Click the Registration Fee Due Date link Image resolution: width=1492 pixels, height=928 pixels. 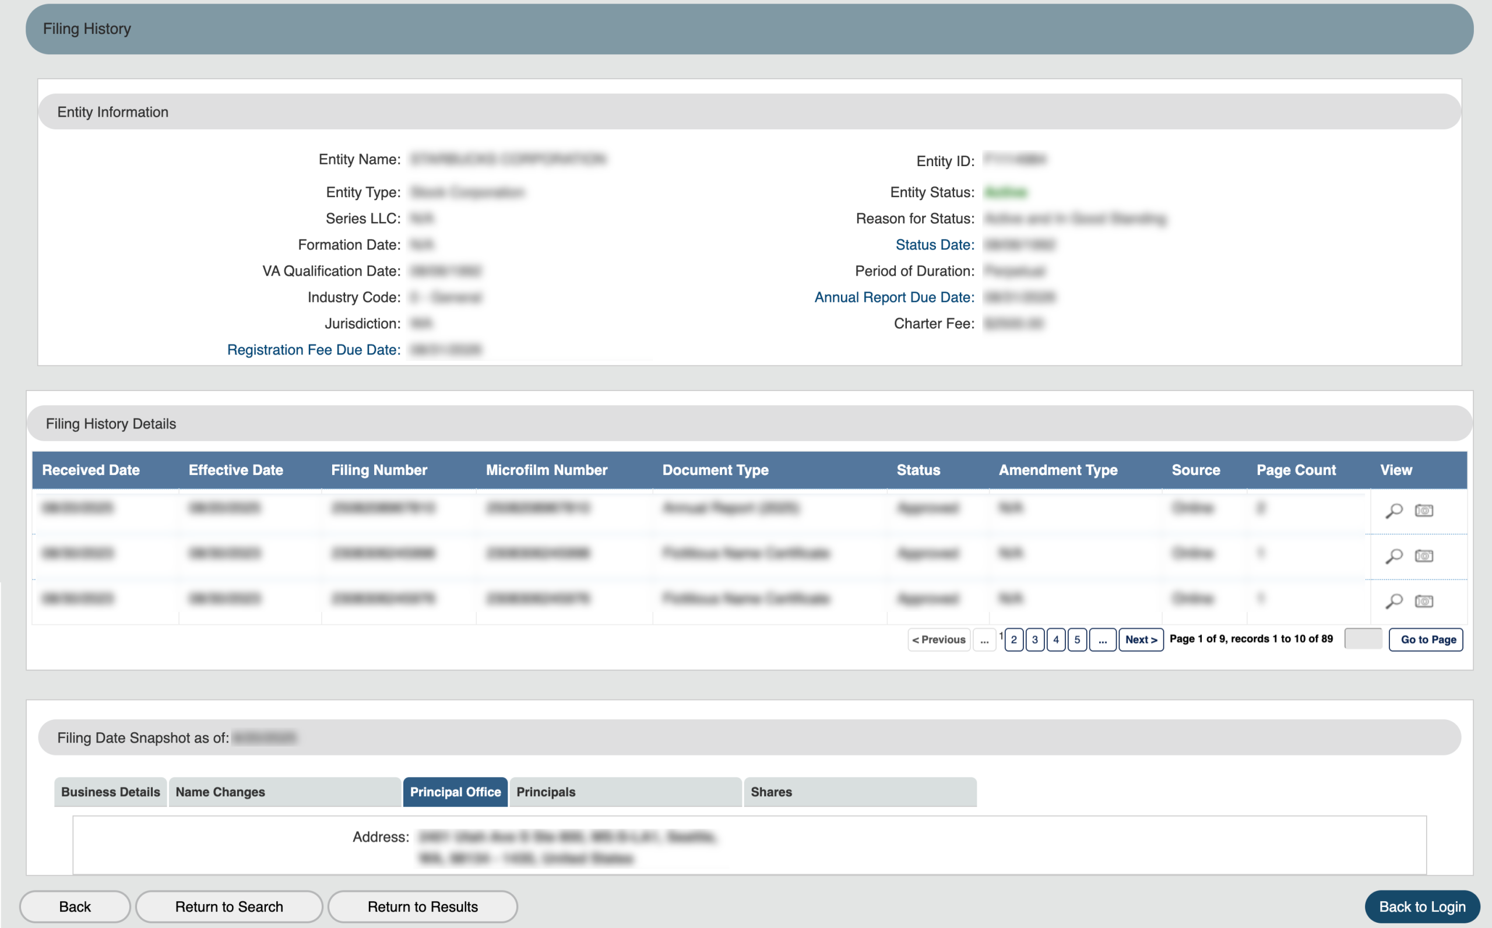coord(314,350)
